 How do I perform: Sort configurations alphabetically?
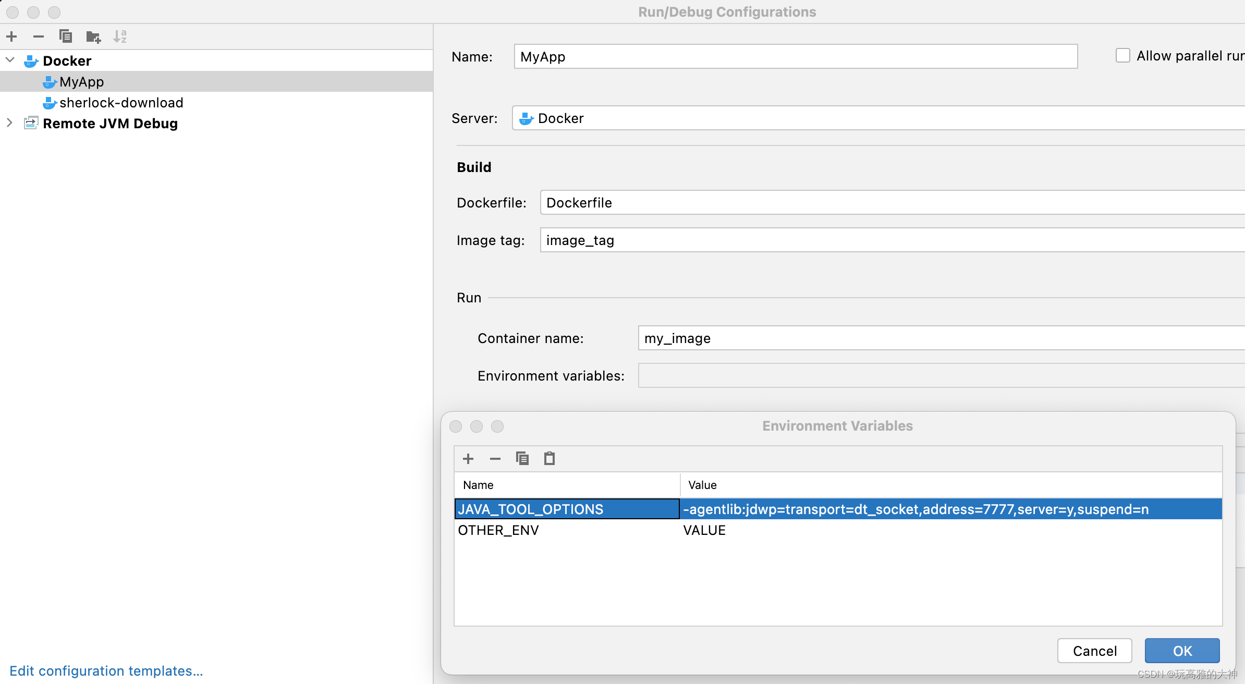pos(120,36)
